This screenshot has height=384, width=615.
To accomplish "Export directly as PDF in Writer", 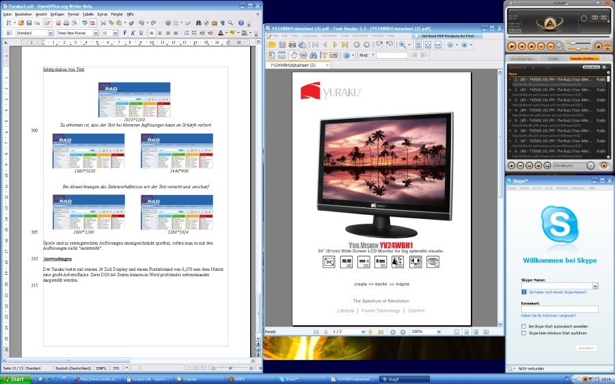I will click(x=59, y=23).
